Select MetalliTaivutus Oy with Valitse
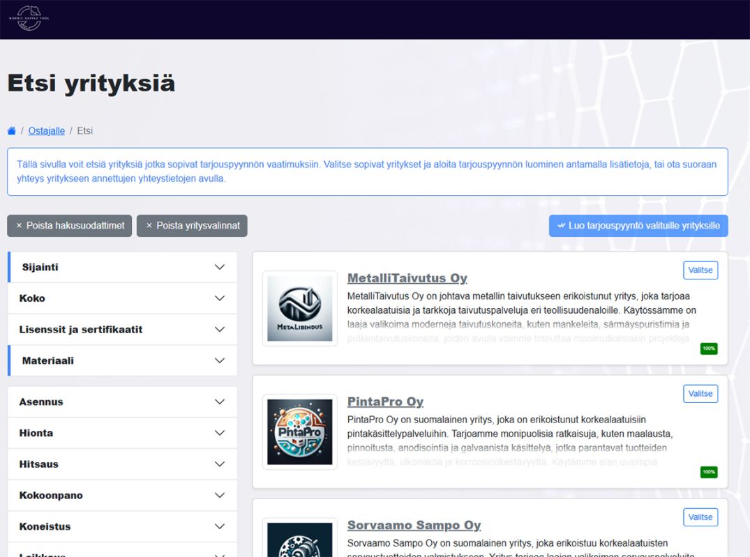 click(700, 270)
